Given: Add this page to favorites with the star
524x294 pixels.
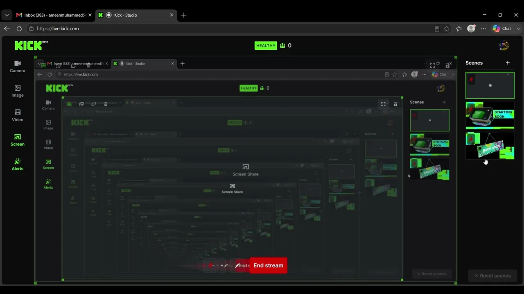Looking at the screenshot, I should pyautogui.click(x=447, y=29).
